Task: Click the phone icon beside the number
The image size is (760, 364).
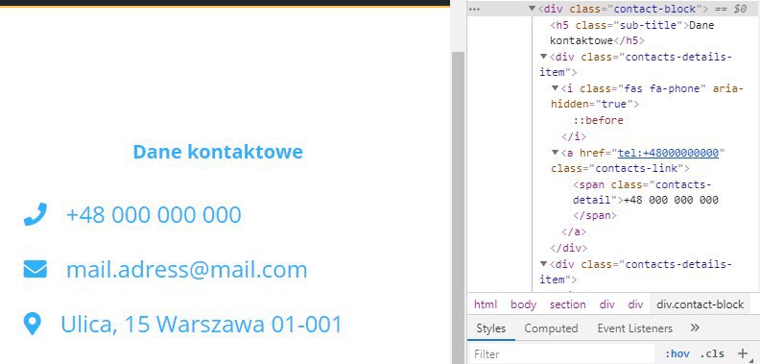Action: [x=35, y=214]
